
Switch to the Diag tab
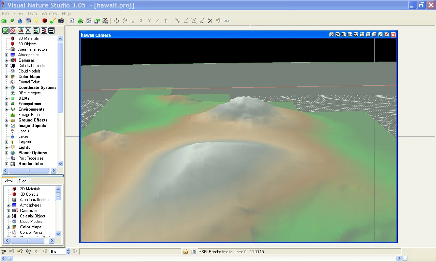point(22,181)
